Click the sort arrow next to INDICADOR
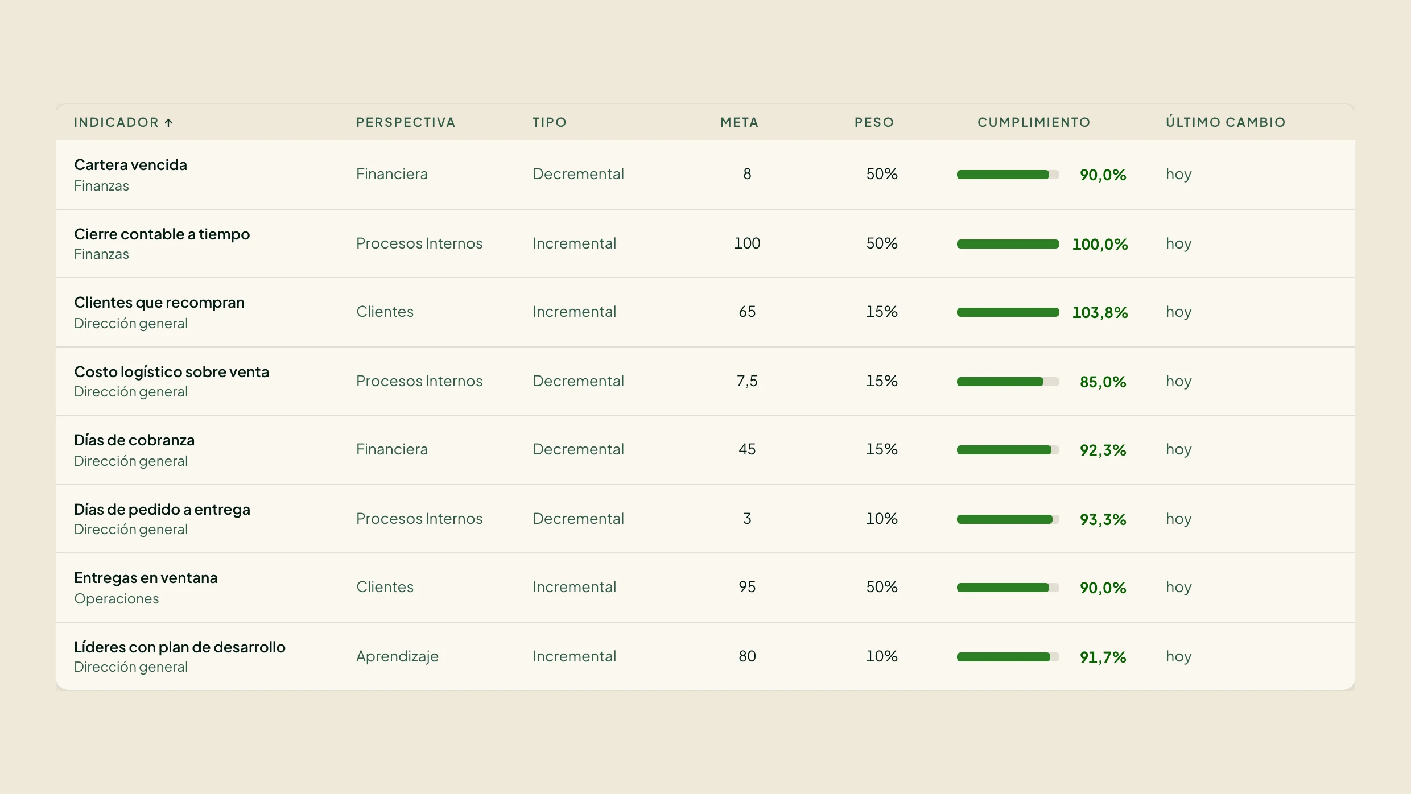The height and width of the screenshot is (794, 1411). tap(168, 122)
